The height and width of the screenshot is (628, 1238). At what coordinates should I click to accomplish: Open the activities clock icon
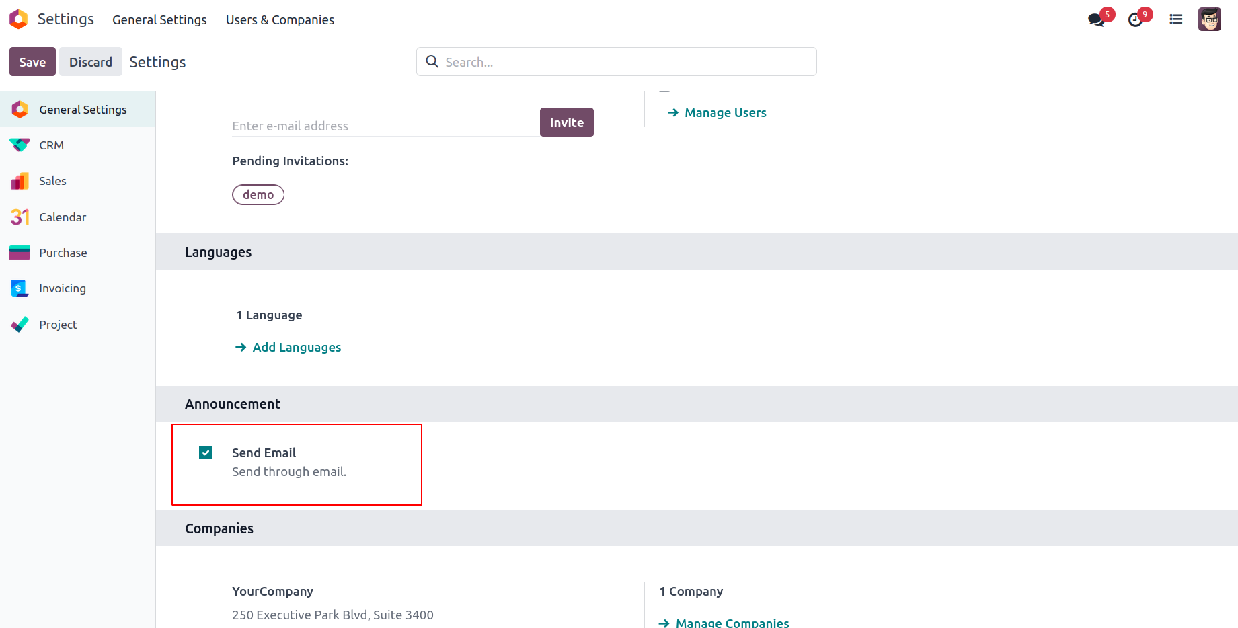1136,19
